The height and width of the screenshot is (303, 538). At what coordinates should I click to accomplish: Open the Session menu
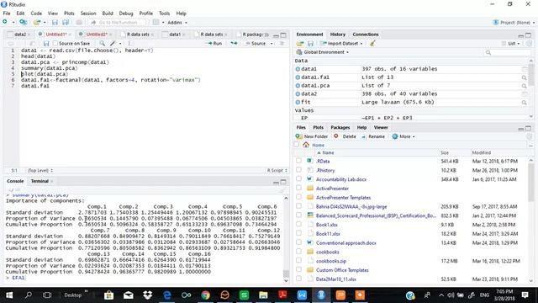pyautogui.click(x=88, y=13)
